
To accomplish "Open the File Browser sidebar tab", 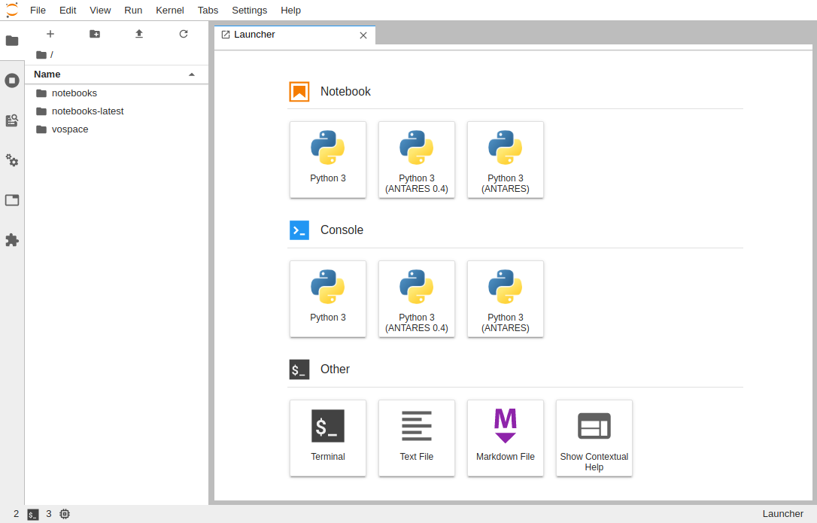I will pyautogui.click(x=12, y=41).
